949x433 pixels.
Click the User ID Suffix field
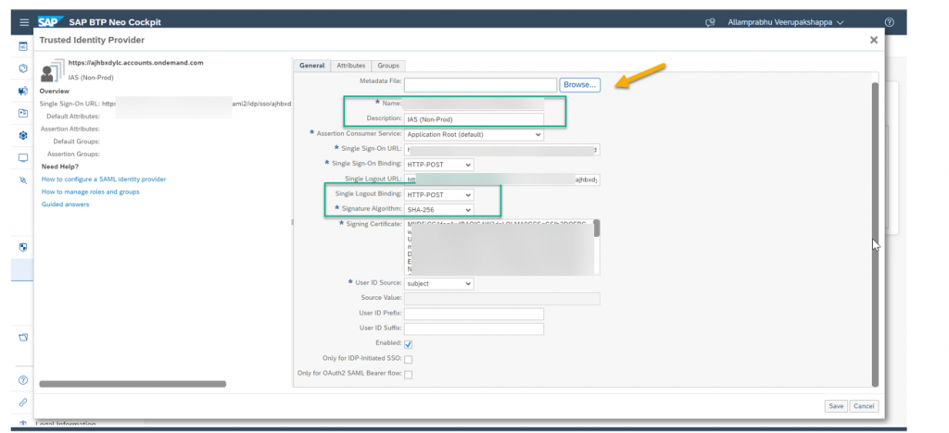pos(474,329)
